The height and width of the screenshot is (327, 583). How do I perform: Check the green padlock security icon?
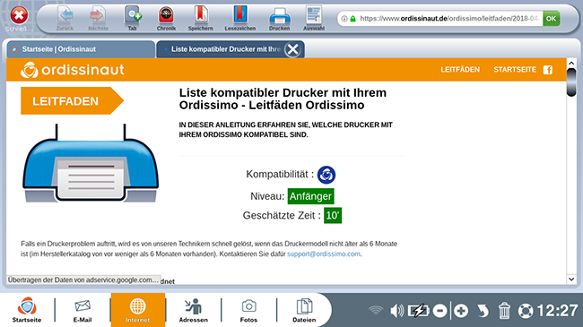point(352,19)
